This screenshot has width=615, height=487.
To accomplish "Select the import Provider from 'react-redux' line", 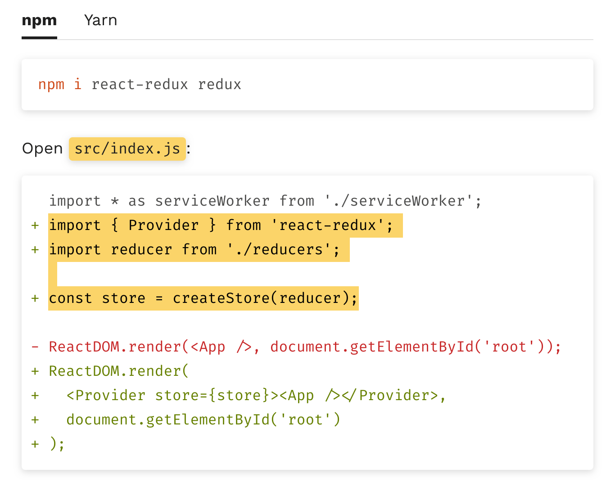I will pos(221,225).
